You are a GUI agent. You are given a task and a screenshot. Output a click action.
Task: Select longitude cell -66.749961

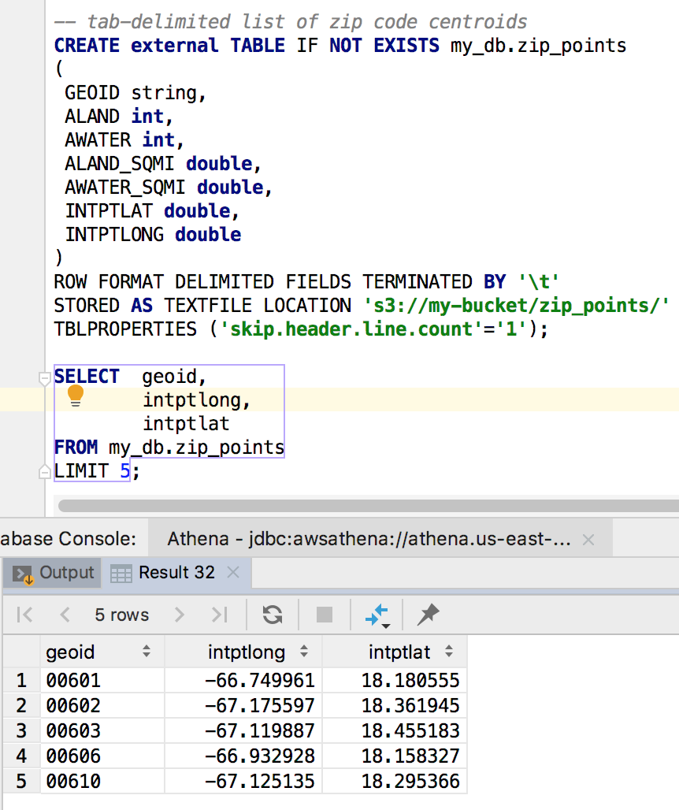(243, 680)
